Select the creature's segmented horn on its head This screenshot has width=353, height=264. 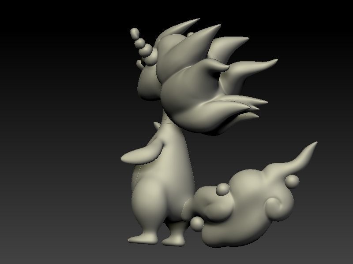coord(144,47)
